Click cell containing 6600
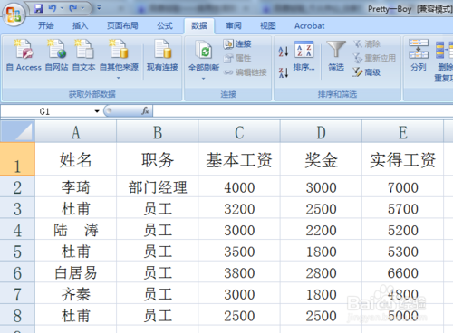453x333 pixels. tap(403, 272)
